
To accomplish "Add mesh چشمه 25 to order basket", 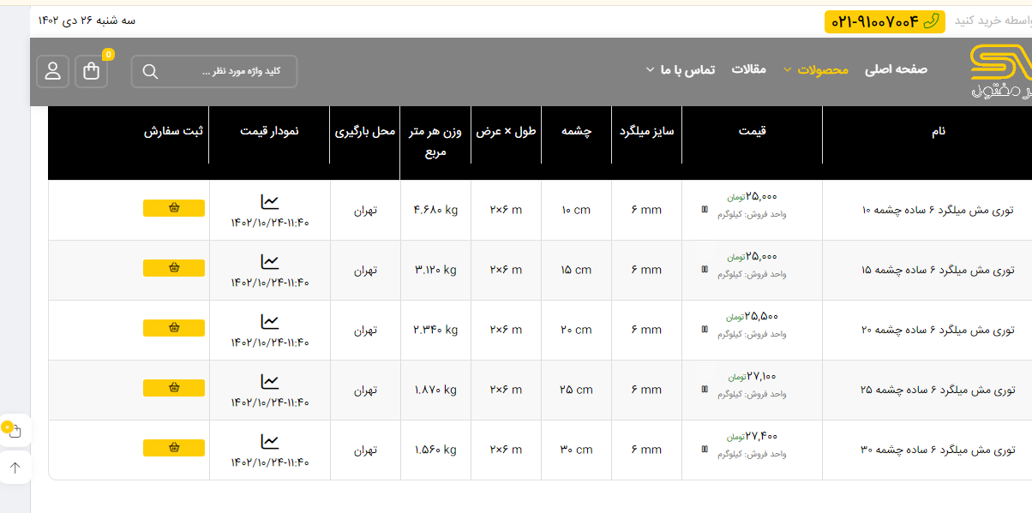I will pos(174,388).
